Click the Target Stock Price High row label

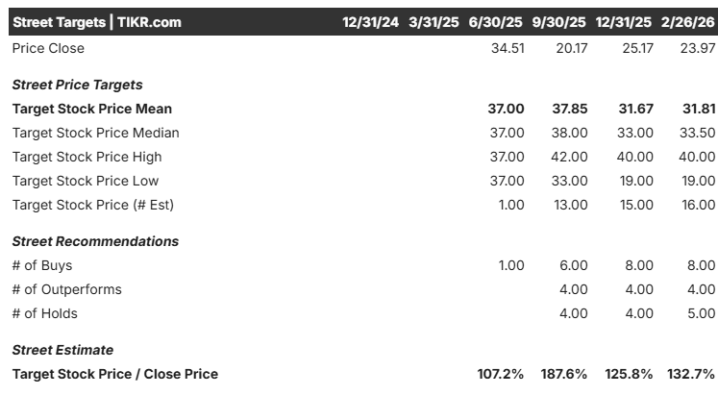coord(87,157)
